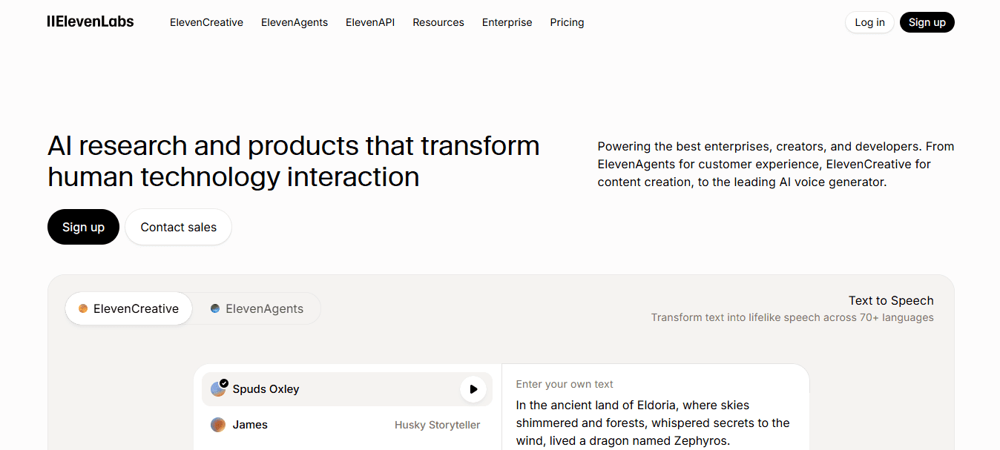Select the James Husky Storyteller voice

346,424
